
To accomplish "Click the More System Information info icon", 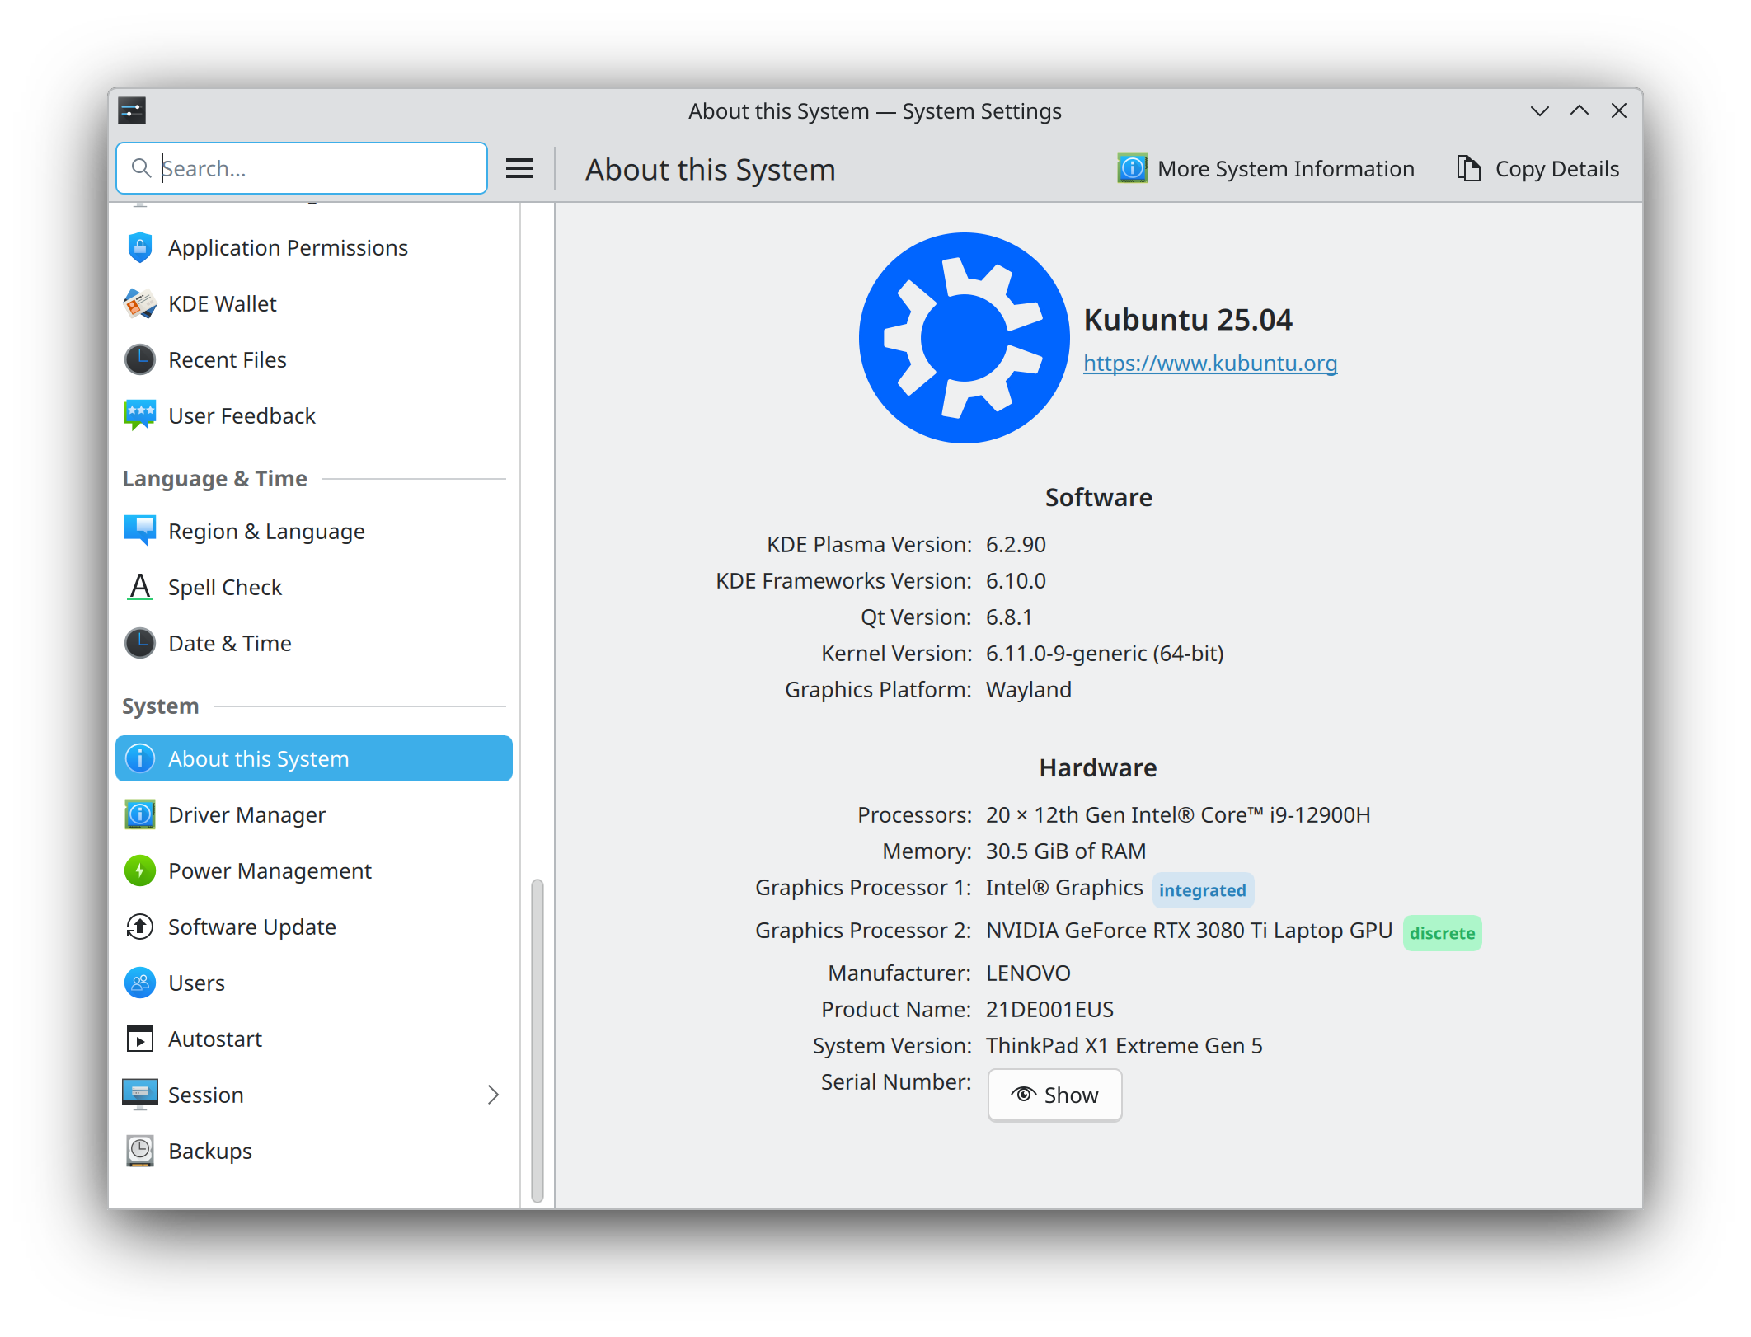I will tap(1132, 168).
